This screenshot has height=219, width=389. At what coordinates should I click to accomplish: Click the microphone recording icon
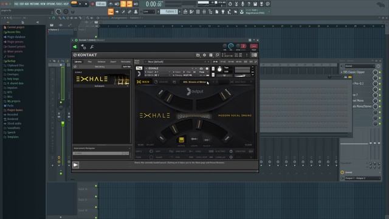pos(243,4)
